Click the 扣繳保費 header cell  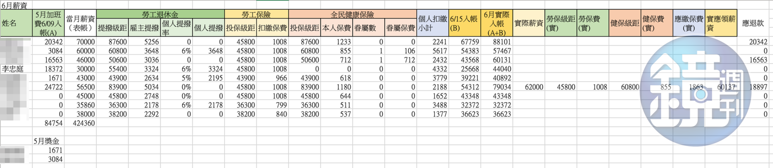click(272, 28)
